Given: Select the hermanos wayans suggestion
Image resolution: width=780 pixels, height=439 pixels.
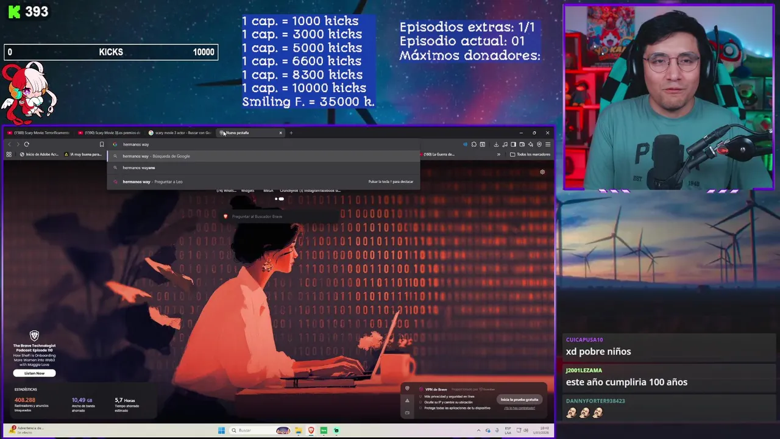Looking at the screenshot, I should pyautogui.click(x=263, y=168).
